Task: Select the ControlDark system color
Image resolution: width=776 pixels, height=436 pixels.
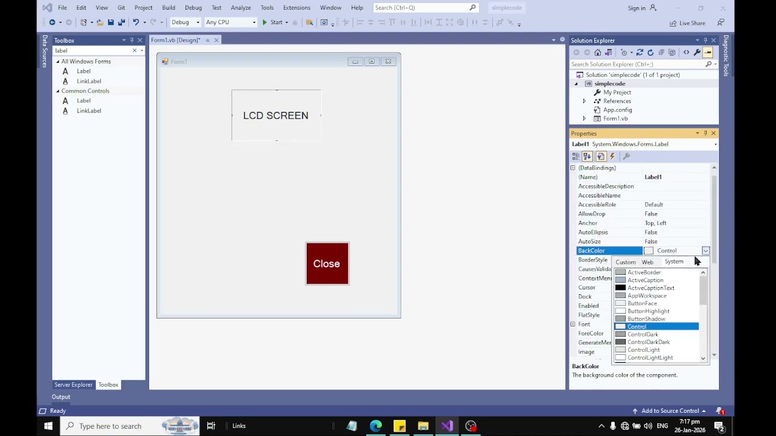Action: click(643, 334)
